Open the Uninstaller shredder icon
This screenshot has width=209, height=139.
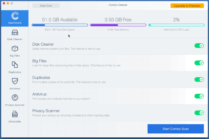pos(15,114)
